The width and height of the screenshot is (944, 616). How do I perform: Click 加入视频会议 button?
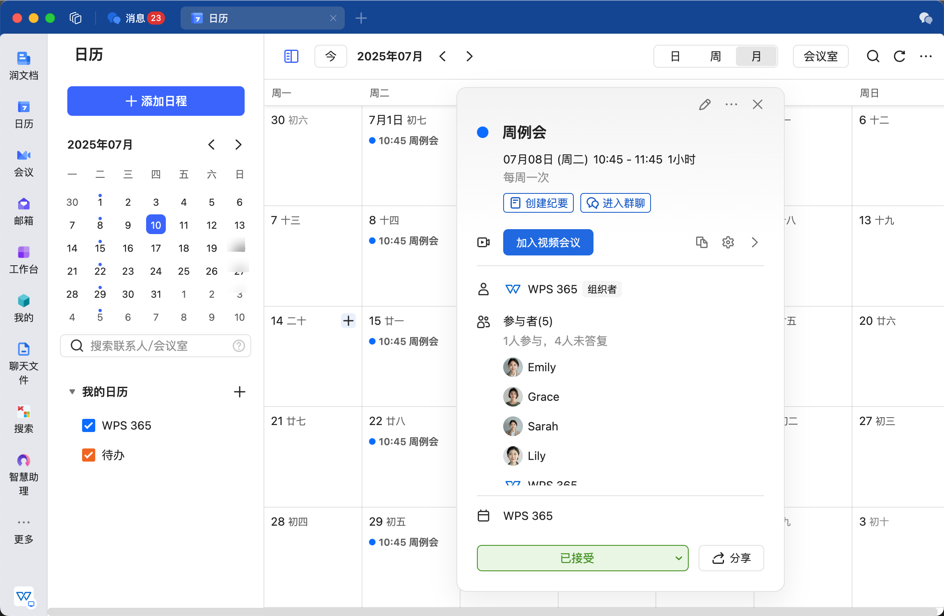(548, 242)
